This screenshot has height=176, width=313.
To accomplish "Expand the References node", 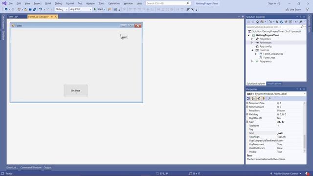I will pyautogui.click(x=252, y=43).
